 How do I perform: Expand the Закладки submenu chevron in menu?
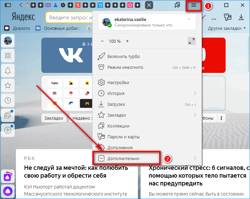[195, 115]
